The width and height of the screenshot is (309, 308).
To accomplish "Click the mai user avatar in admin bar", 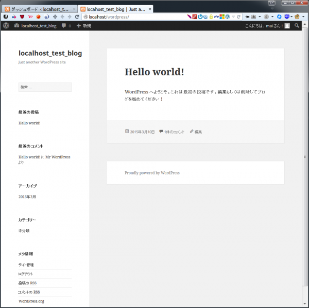I will point(287,26).
